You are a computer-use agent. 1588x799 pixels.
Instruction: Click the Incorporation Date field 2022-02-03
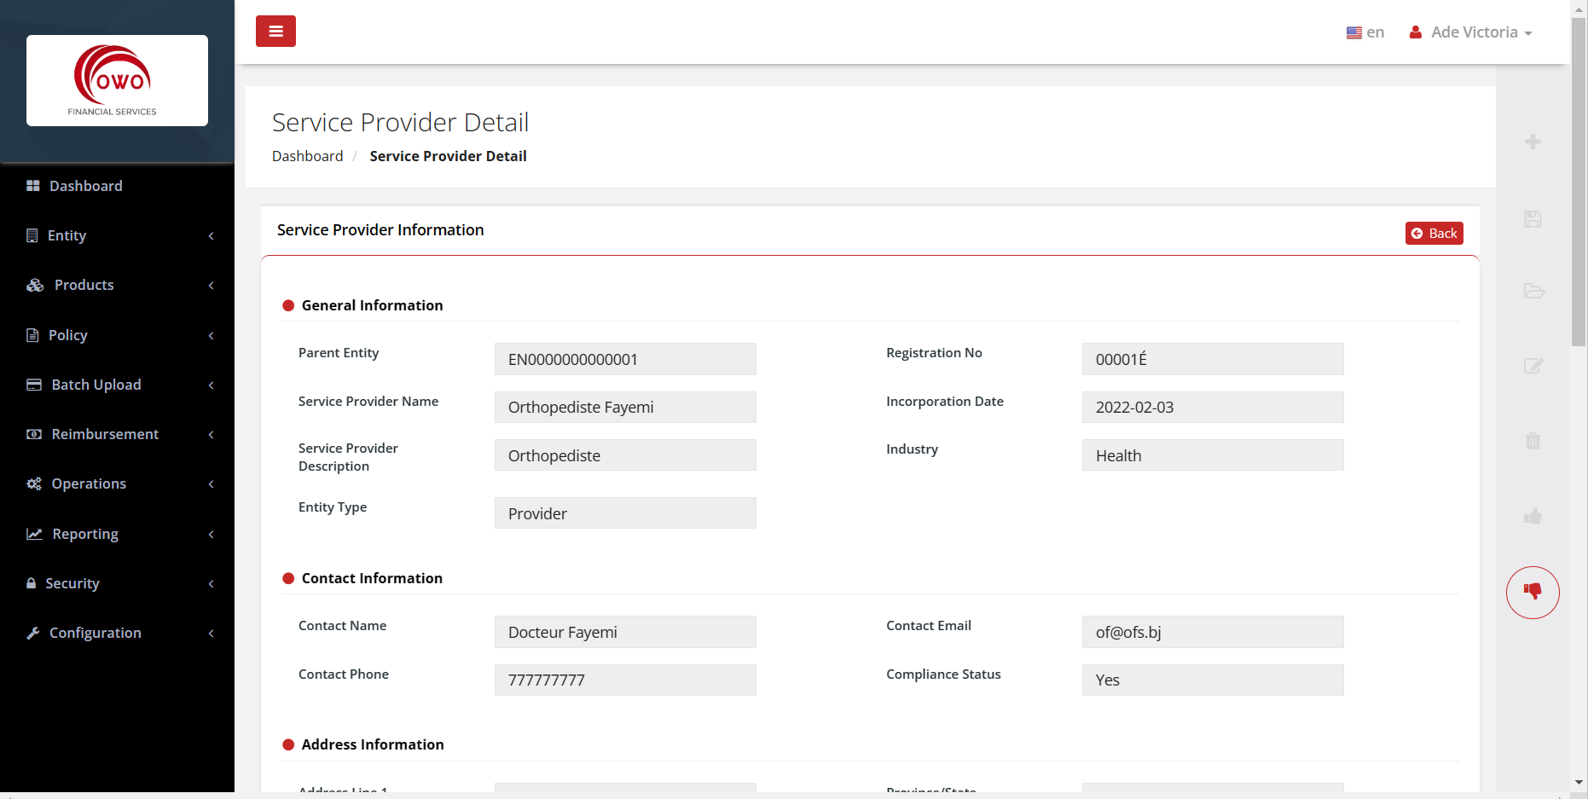(1213, 407)
